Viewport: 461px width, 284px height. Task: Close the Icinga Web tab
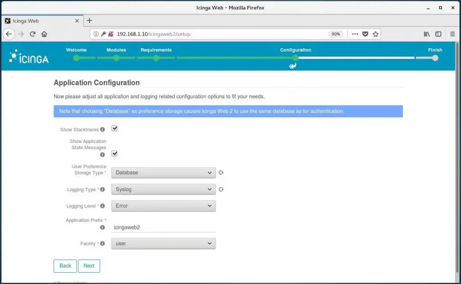pos(77,21)
